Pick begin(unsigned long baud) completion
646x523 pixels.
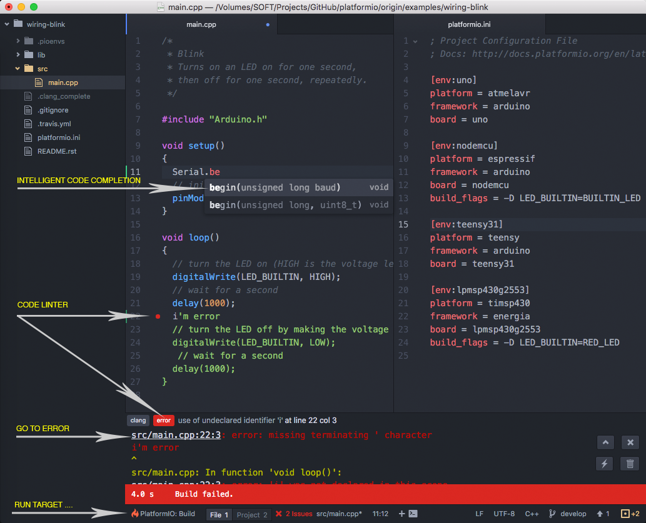(x=299, y=187)
